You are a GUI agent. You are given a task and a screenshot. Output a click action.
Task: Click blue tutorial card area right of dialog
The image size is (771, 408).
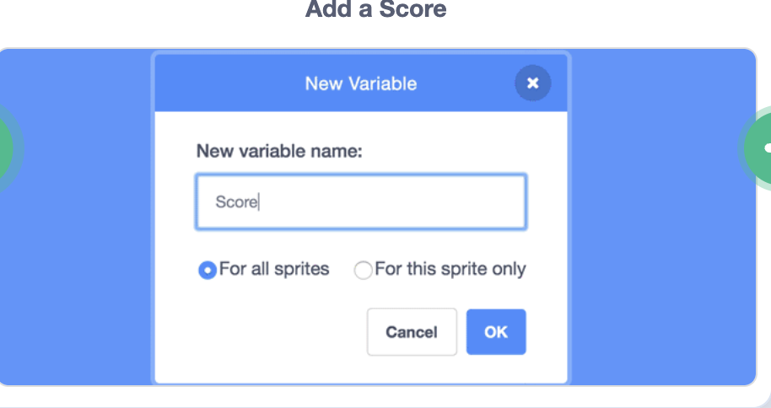(x=662, y=253)
